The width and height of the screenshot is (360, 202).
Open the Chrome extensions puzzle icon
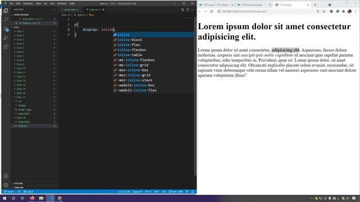(344, 11)
